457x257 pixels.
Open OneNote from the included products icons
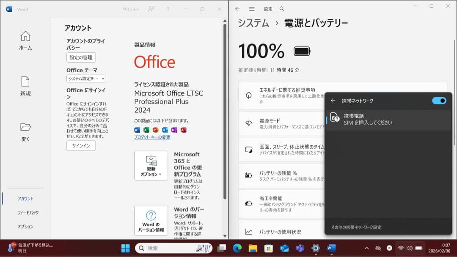pyautogui.click(x=173, y=130)
